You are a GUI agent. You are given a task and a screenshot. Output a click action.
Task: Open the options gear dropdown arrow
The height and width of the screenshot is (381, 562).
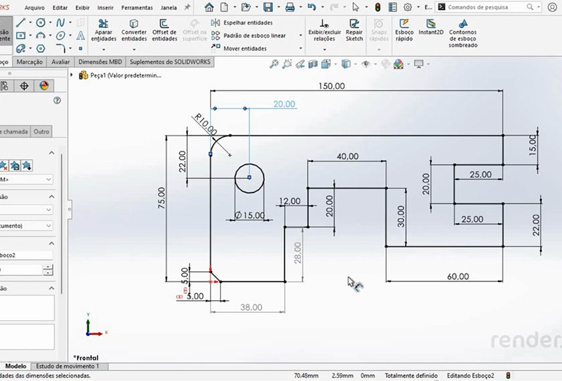pyautogui.click(x=419, y=7)
